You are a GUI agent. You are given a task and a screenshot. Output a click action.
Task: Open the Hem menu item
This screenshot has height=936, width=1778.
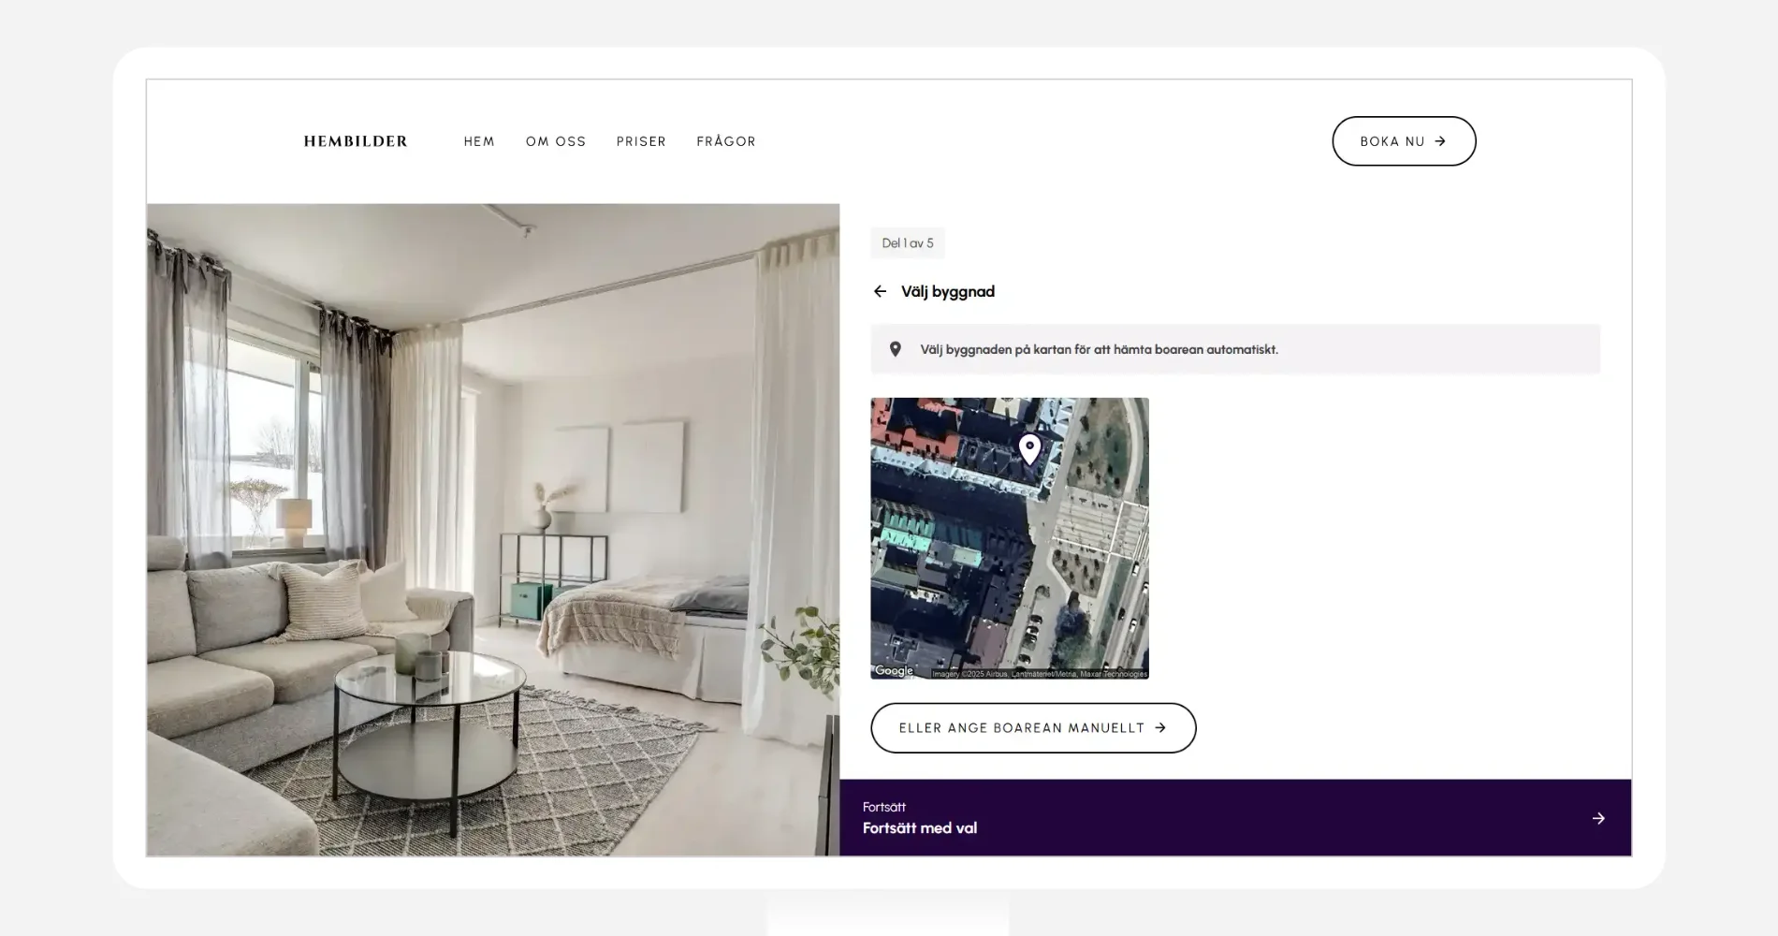click(x=479, y=141)
